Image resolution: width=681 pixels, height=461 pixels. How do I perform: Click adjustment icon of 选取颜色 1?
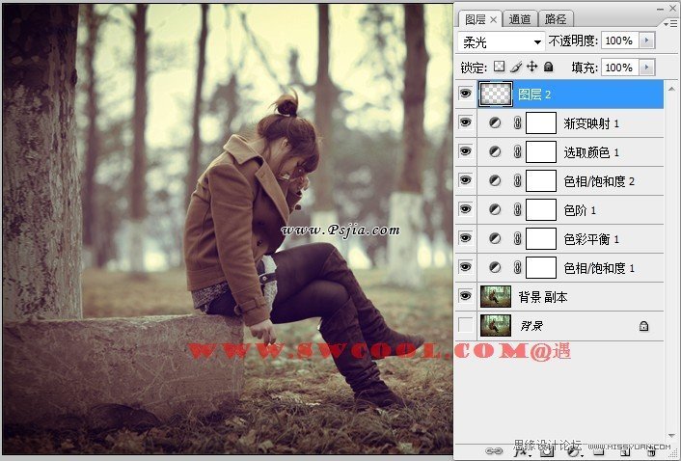[495, 152]
